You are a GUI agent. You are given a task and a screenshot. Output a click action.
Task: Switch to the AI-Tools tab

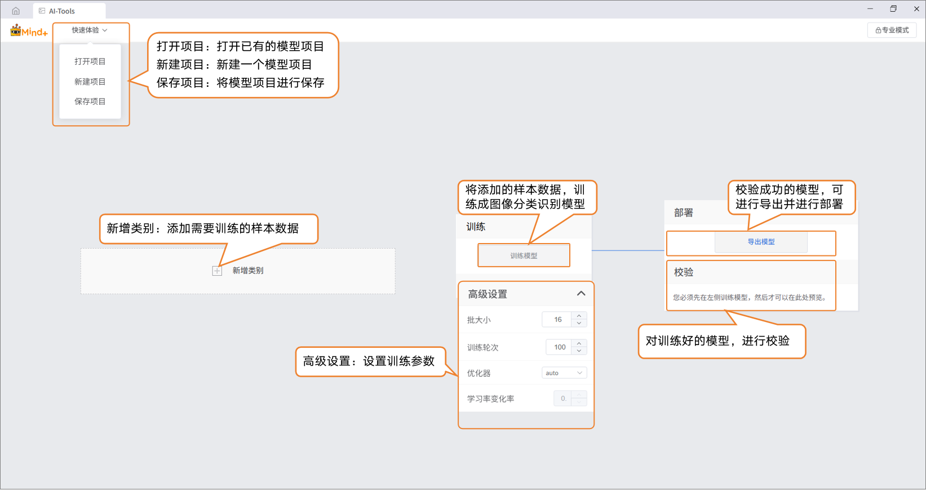coord(62,11)
